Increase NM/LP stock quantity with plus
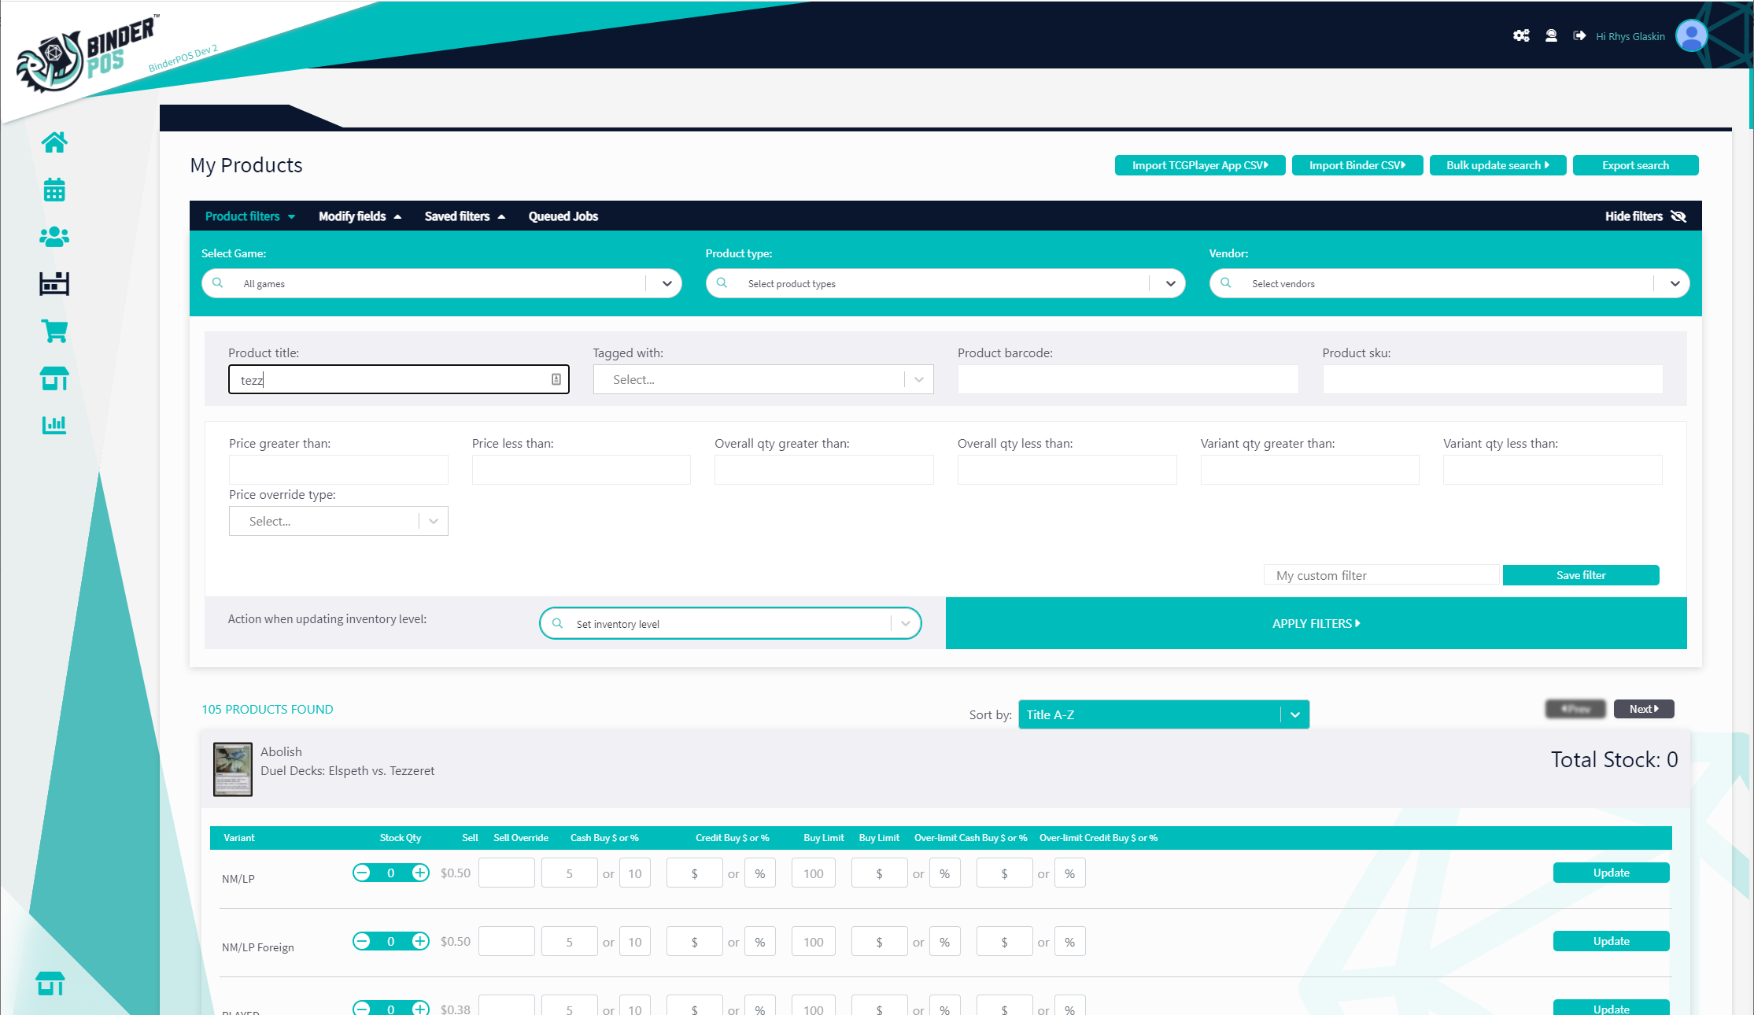Screen dimensions: 1754x1015 point(420,873)
